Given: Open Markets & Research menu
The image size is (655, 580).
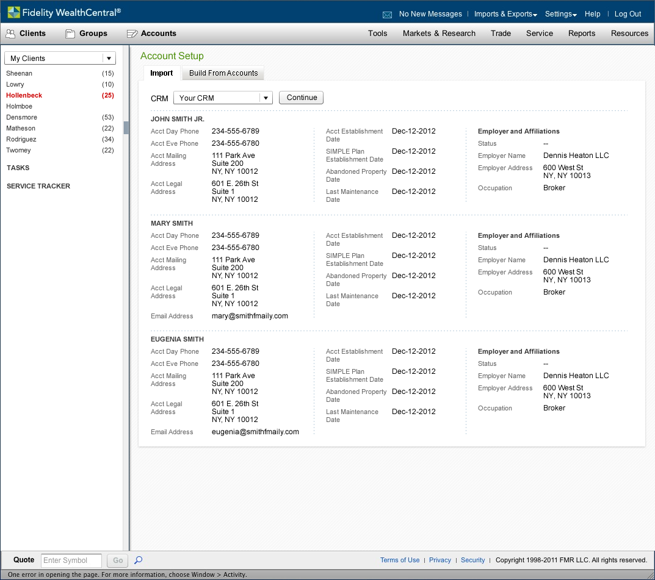Looking at the screenshot, I should [439, 34].
